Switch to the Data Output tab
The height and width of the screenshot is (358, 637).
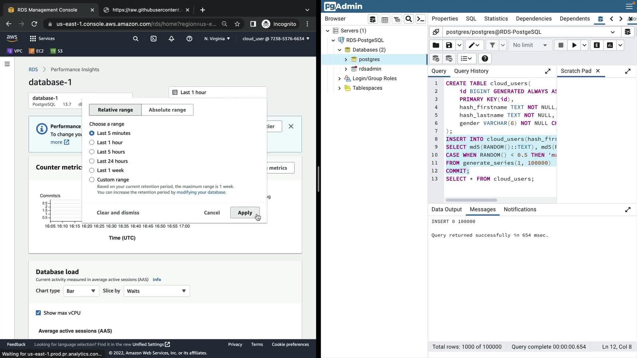446,209
